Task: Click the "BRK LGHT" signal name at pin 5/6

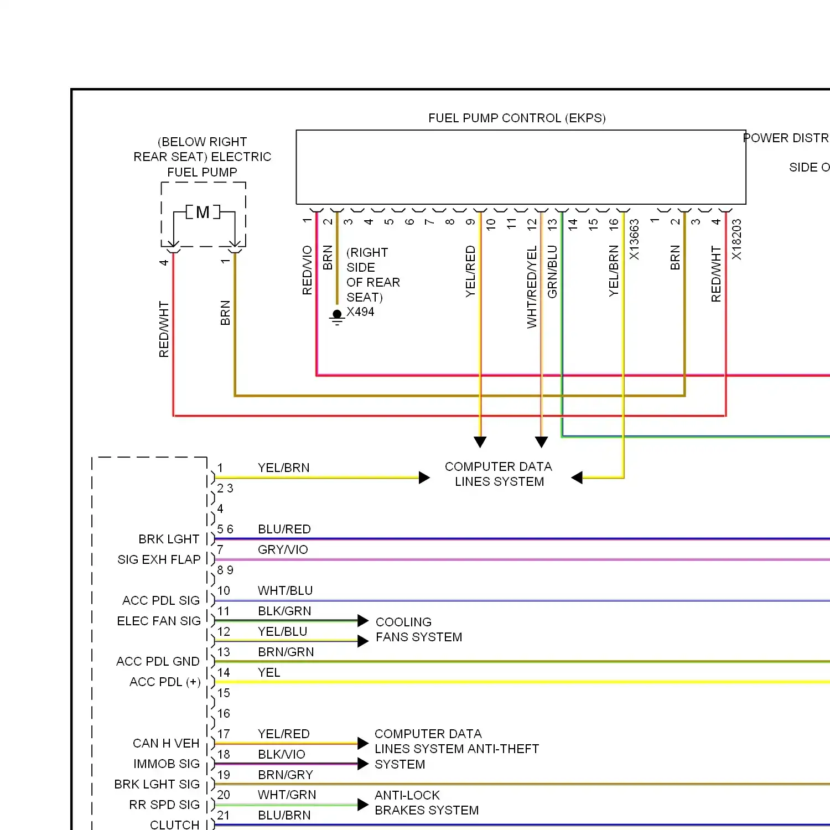Action: click(x=169, y=539)
